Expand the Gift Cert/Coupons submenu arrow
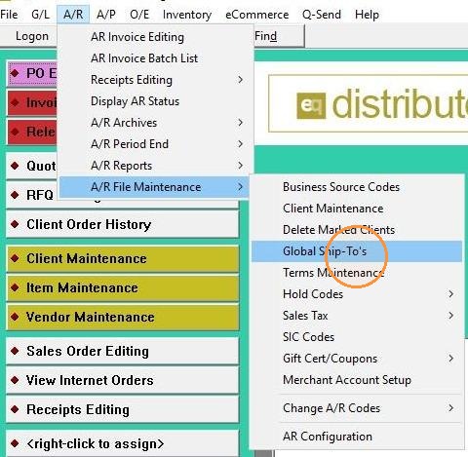Image resolution: width=468 pixels, height=457 pixels. coord(451,359)
